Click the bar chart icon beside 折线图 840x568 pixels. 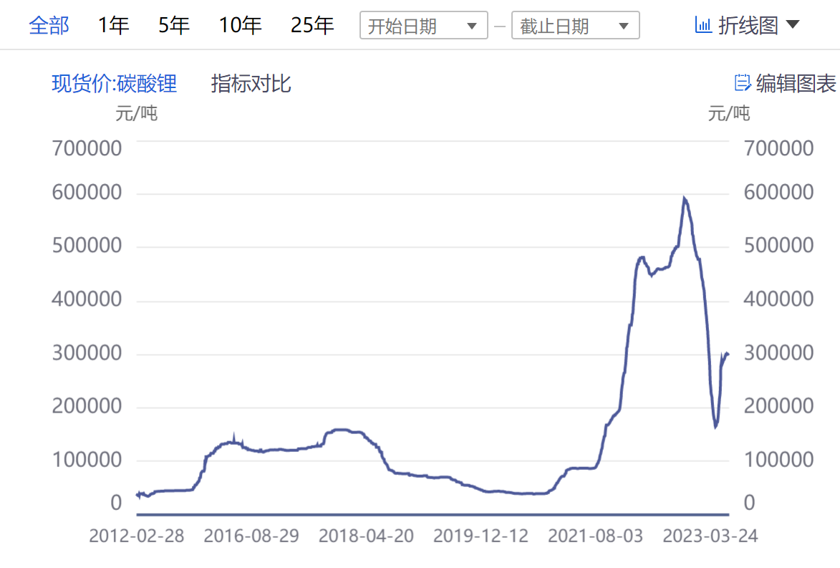tap(702, 24)
